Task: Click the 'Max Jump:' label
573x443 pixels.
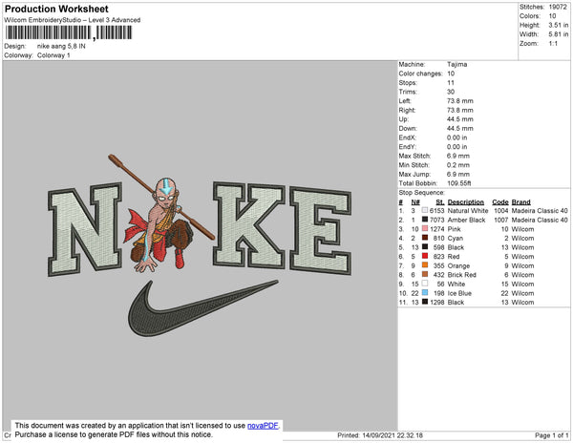Action: point(414,174)
